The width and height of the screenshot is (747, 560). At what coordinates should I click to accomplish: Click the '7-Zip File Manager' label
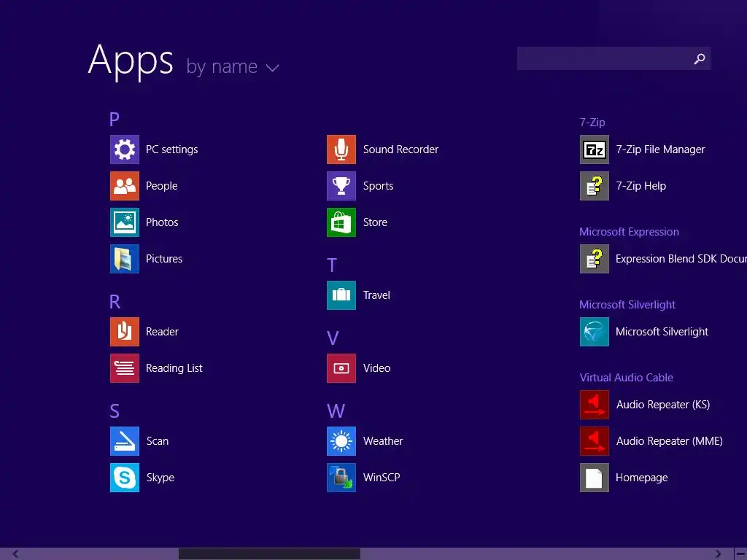click(x=660, y=149)
